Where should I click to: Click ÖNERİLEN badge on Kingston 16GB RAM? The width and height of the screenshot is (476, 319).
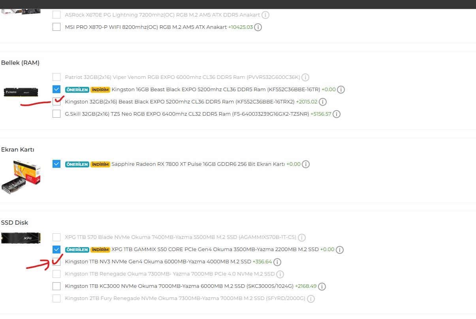[77, 90]
